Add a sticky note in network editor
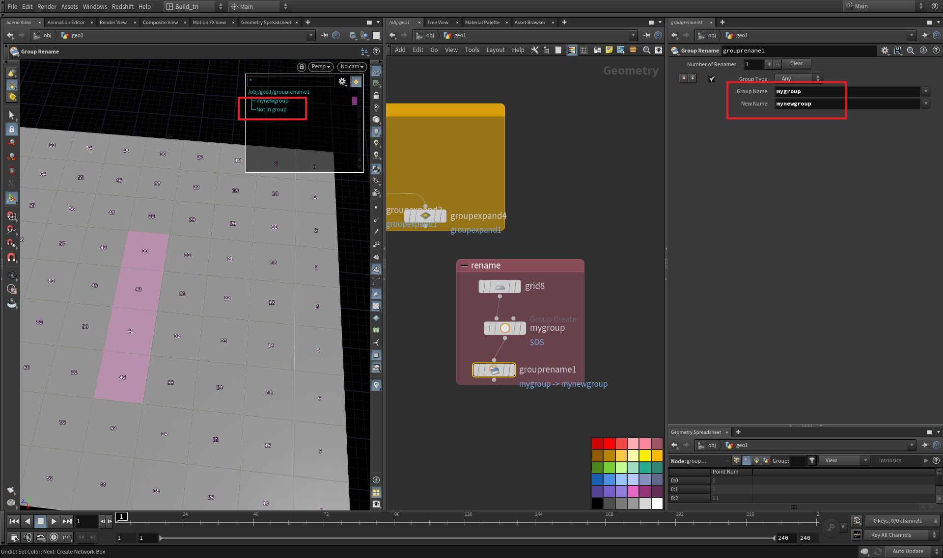Screen dimensions: 943x558 609,50
